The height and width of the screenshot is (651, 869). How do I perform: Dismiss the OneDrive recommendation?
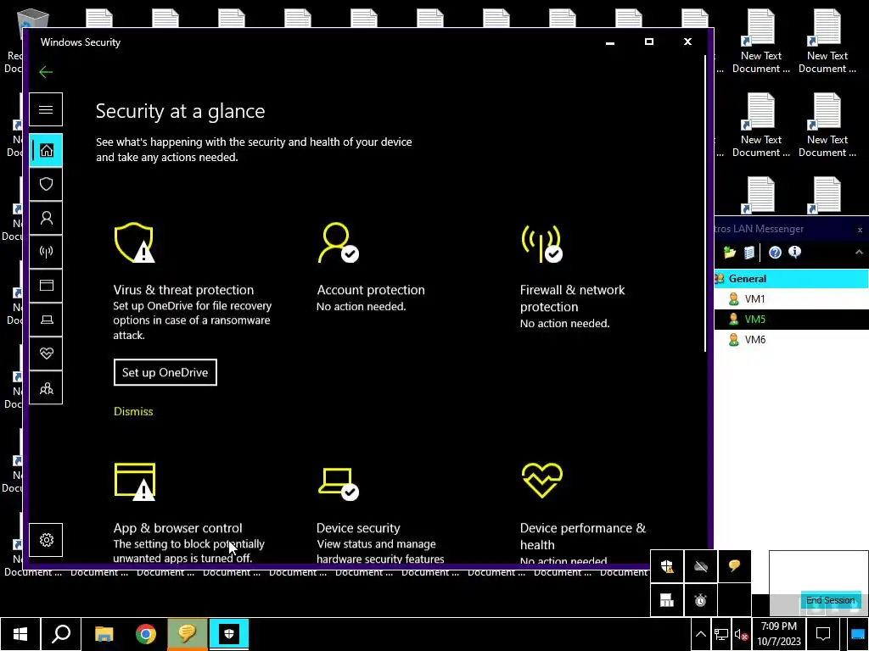point(133,411)
